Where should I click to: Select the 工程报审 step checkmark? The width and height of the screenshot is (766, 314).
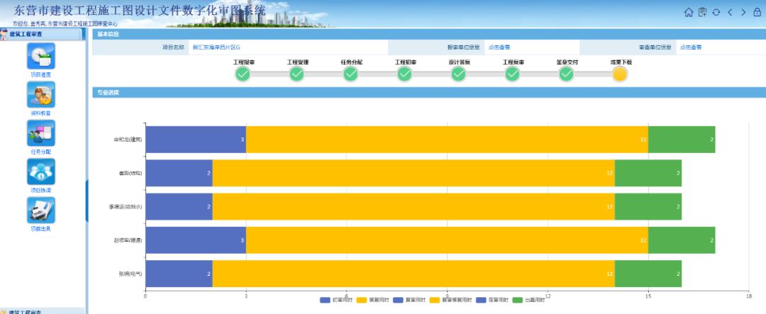(243, 74)
